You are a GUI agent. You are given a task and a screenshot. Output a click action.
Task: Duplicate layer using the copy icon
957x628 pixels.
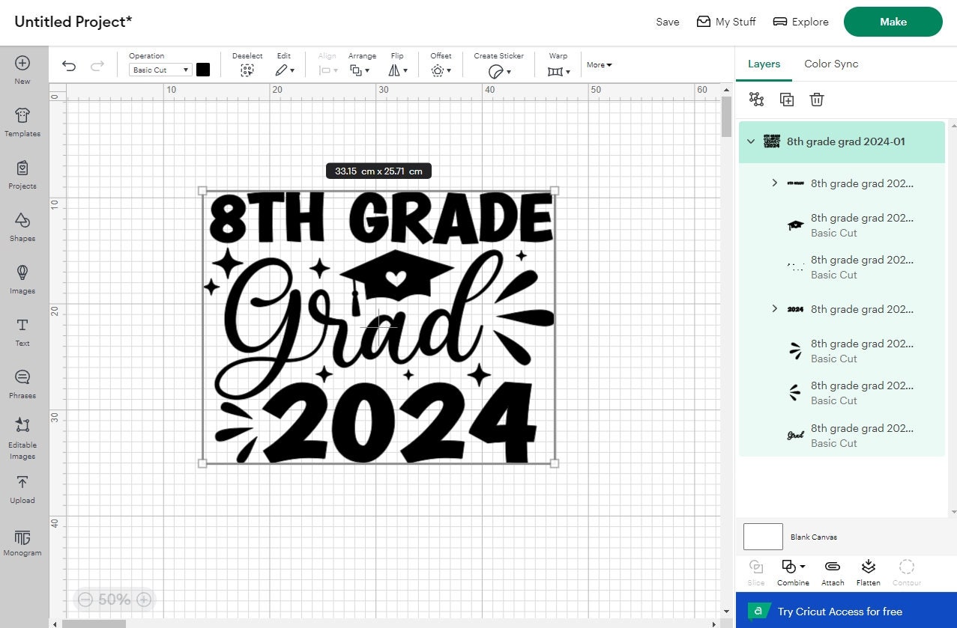point(786,99)
